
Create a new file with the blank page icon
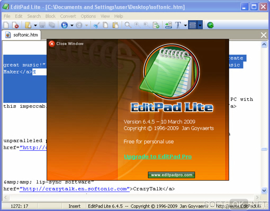6,25
